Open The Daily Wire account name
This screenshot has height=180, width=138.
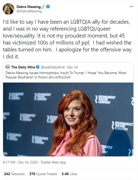pos(23,67)
